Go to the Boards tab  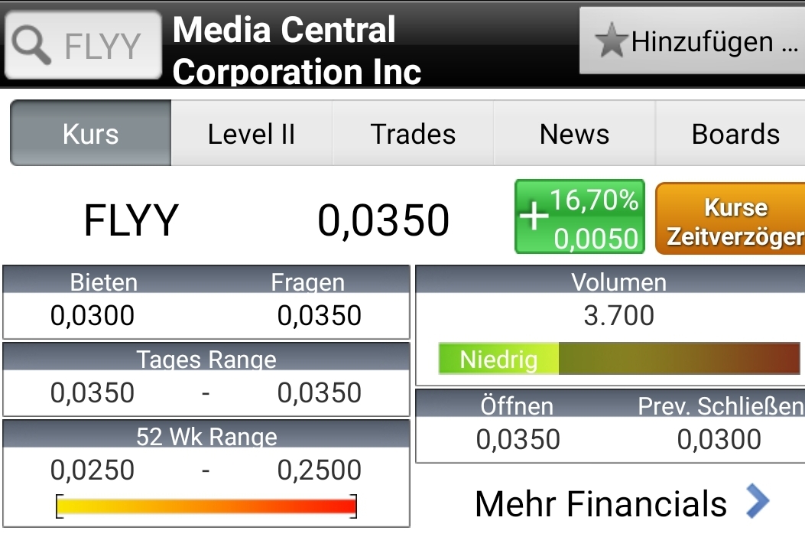click(x=735, y=134)
